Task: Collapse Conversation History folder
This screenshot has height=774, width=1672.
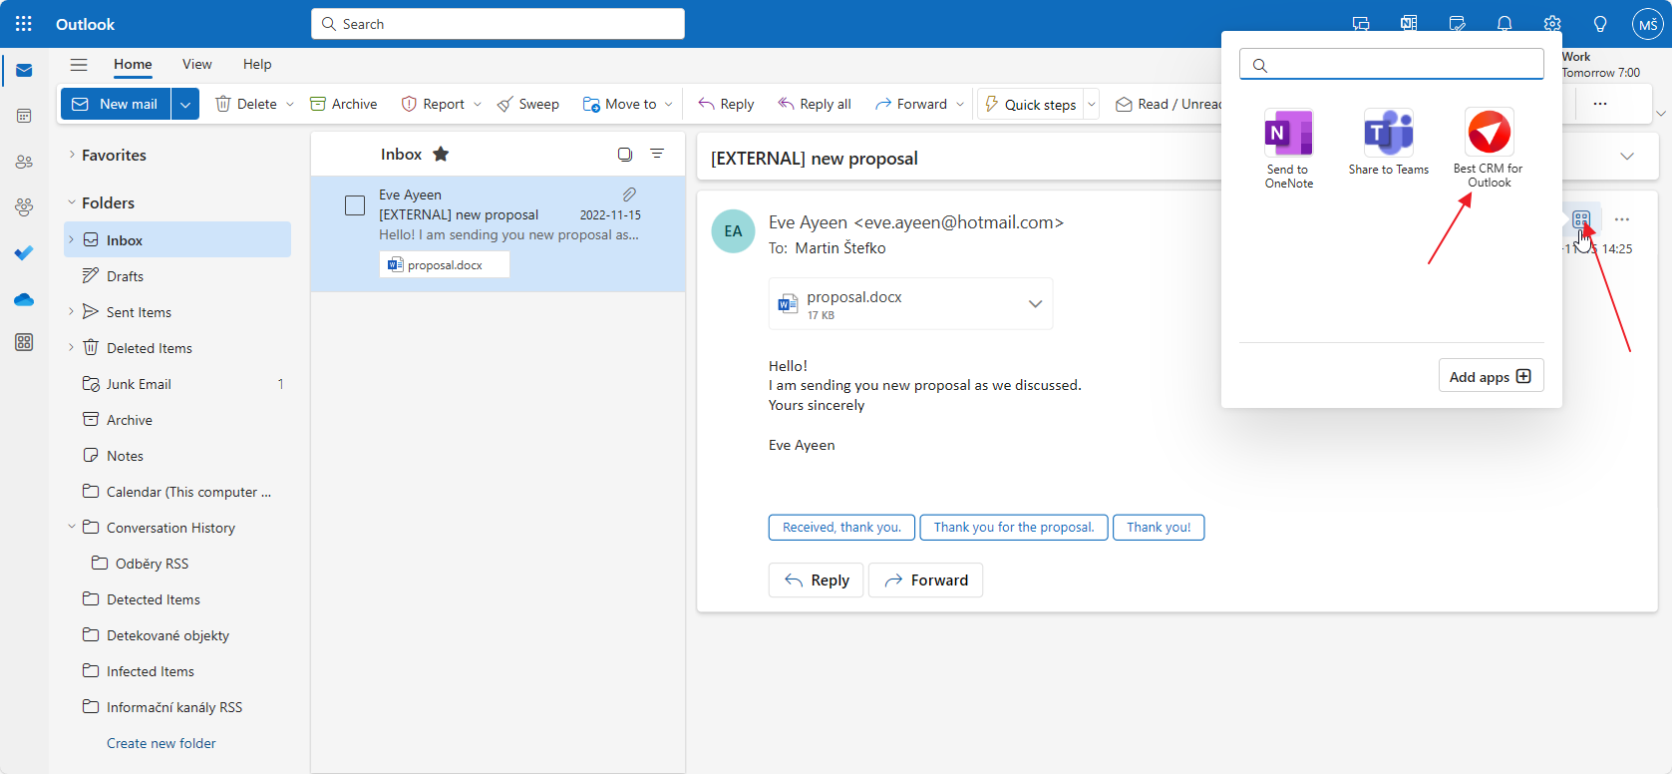Action: [72, 527]
